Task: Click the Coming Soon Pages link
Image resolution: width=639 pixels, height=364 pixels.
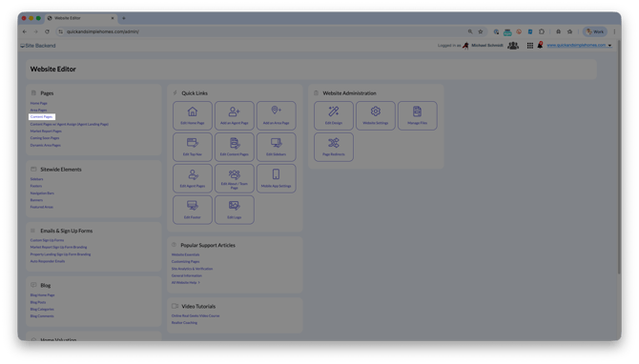Action: (45, 138)
